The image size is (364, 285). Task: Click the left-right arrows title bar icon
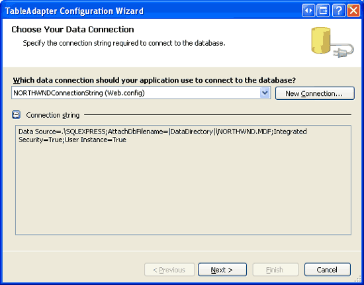308,11
